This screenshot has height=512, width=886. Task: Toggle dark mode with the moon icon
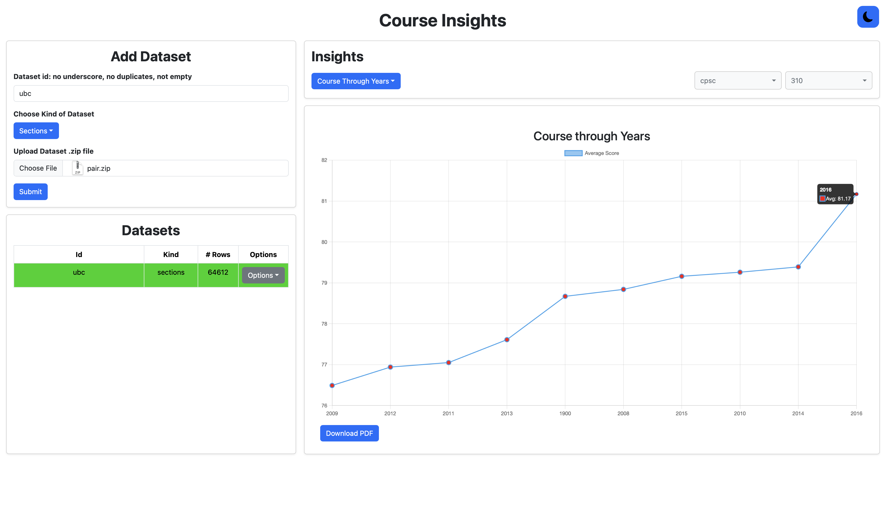867,17
